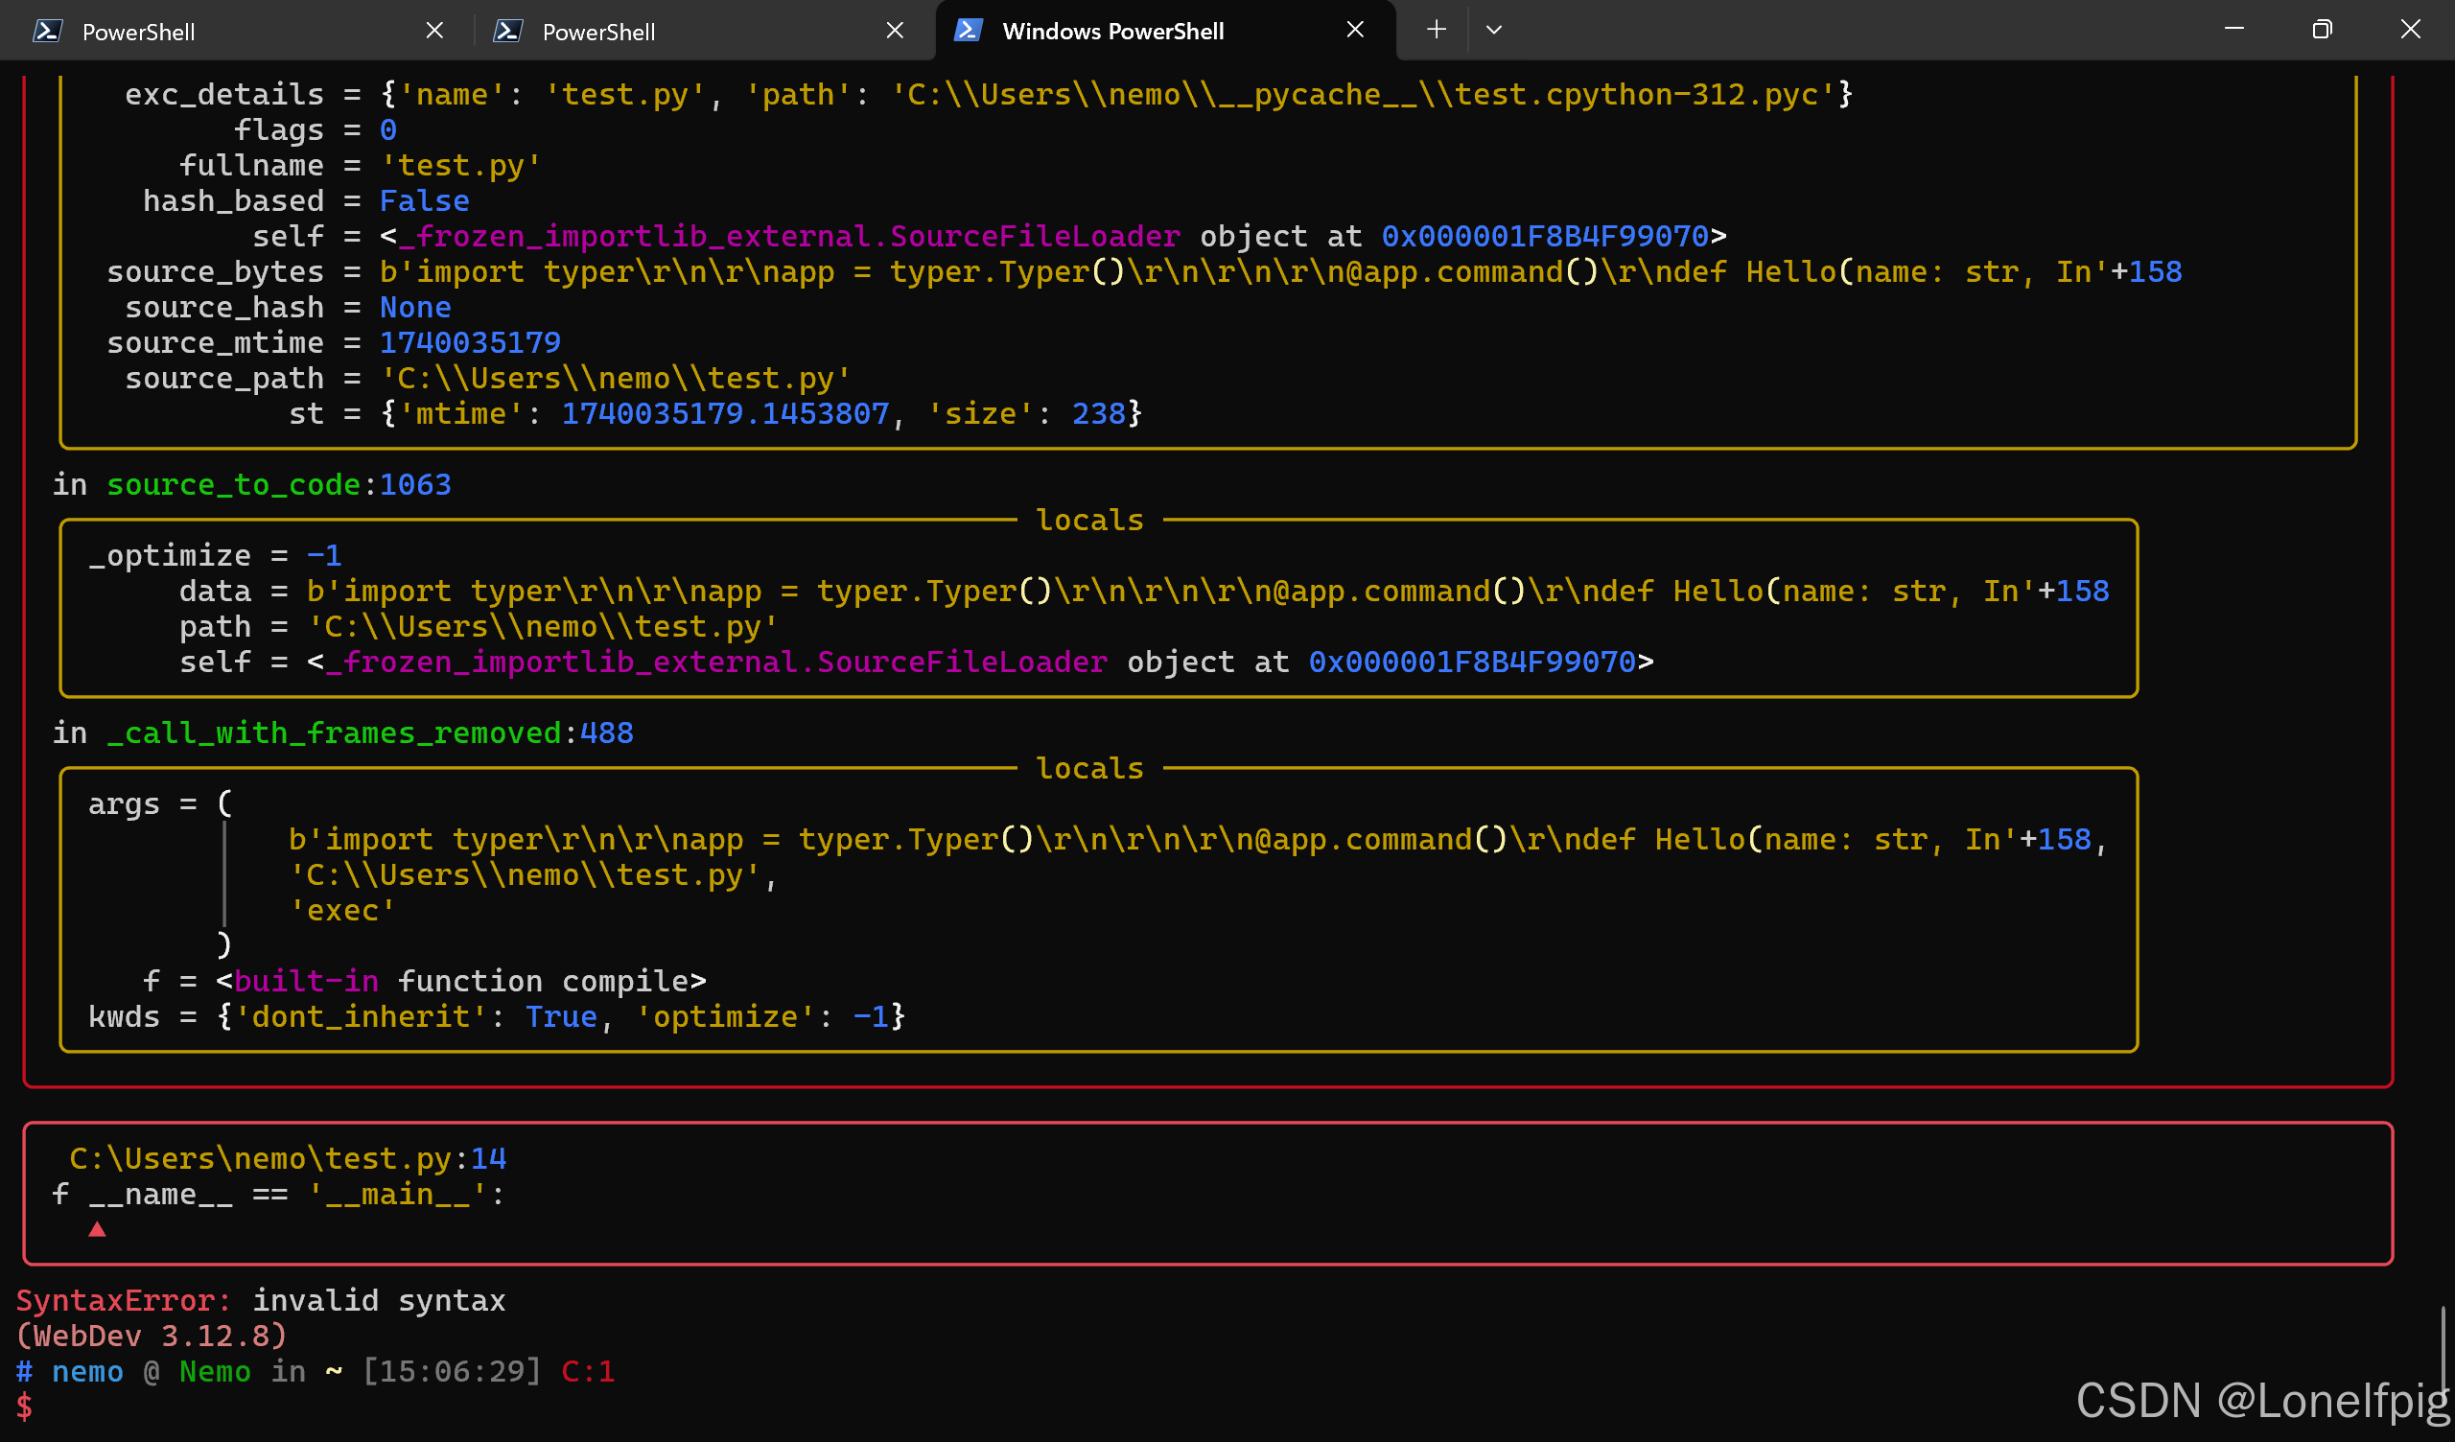The height and width of the screenshot is (1442, 2455).
Task: Close the Windows PowerShell tab
Action: pos(1354,31)
